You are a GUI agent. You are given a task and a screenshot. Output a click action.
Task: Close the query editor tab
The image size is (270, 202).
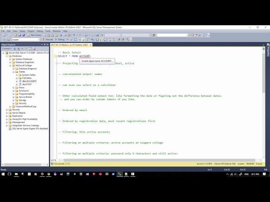pos(91,45)
